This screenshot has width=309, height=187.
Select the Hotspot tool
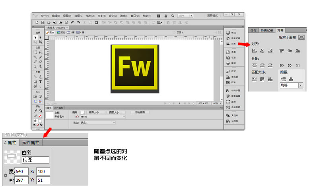point(35,96)
